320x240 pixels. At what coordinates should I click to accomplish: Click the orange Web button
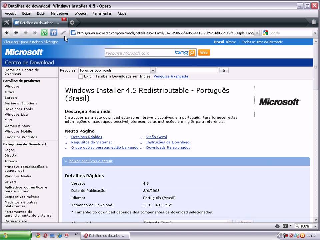pos(204,53)
